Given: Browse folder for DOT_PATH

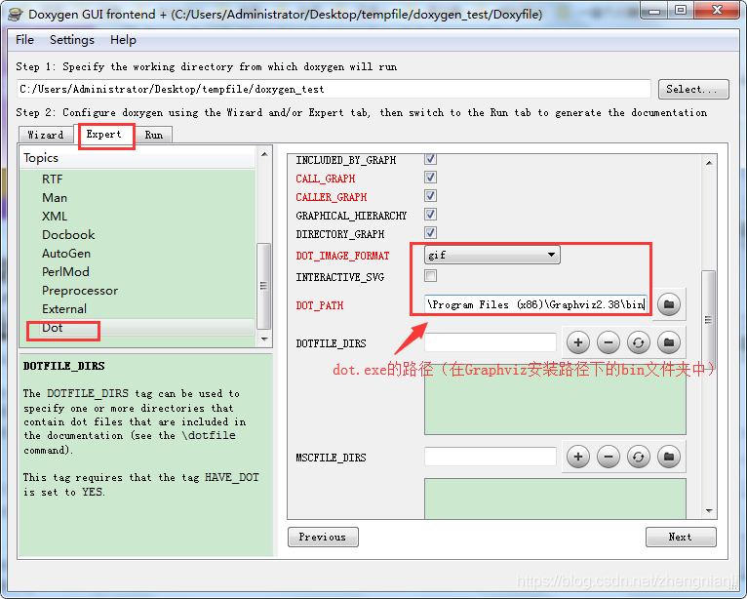Looking at the screenshot, I should (668, 304).
